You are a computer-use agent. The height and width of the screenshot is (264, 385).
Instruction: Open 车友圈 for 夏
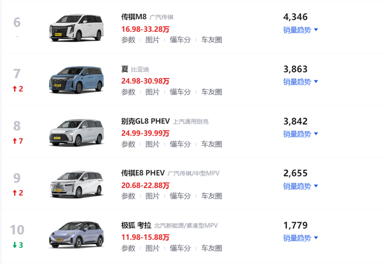pyautogui.click(x=211, y=92)
